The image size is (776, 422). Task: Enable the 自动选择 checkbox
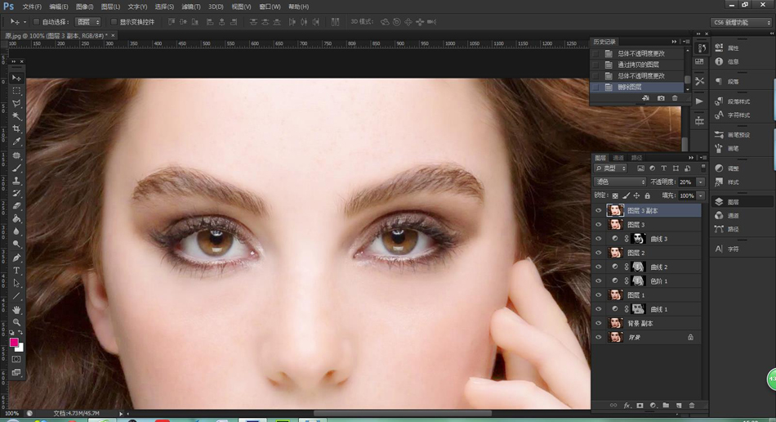(37, 22)
